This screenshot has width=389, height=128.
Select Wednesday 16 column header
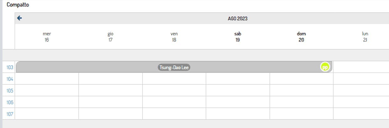(x=47, y=37)
